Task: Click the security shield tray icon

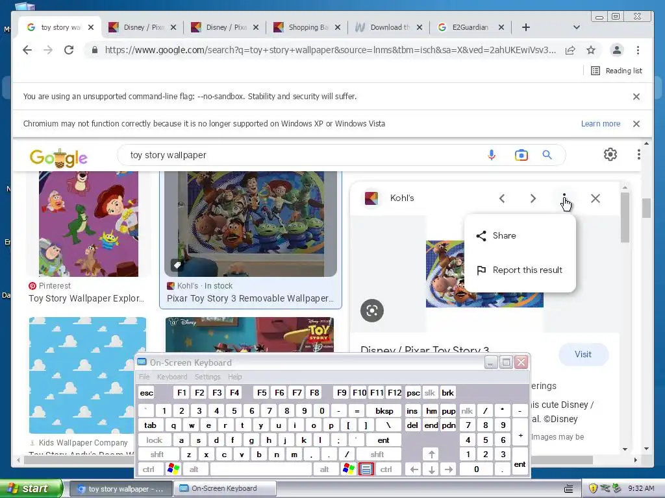Action: pos(592,489)
